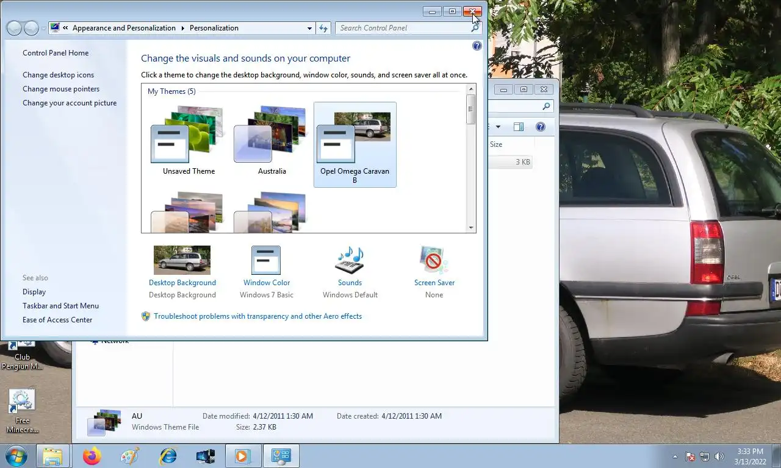
Task: Launch Firefox from the taskbar
Action: coord(92,456)
